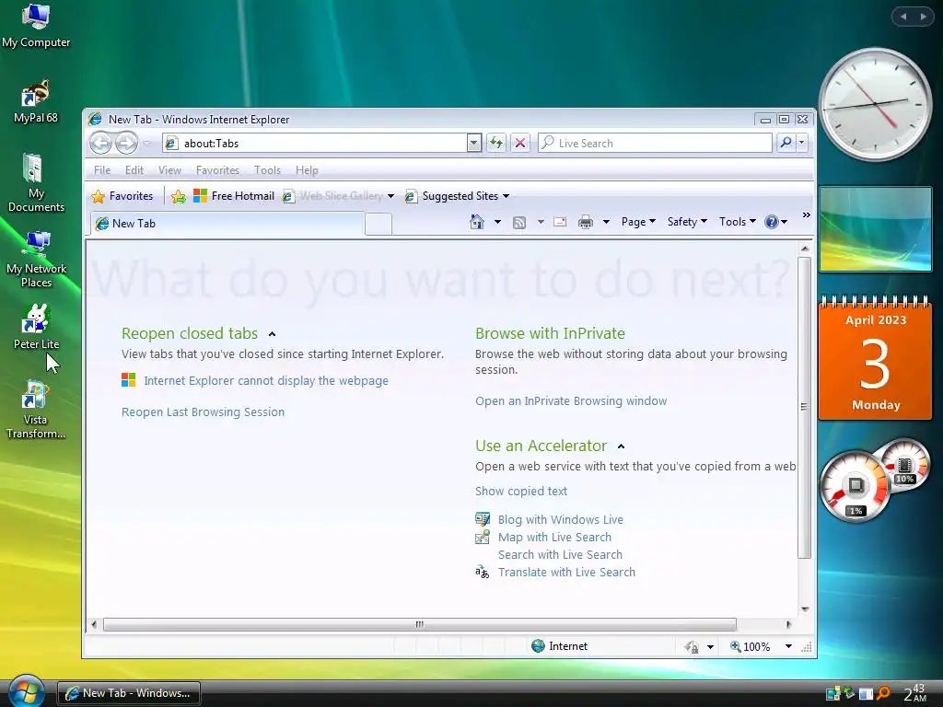The image size is (943, 707).
Task: Click the RSS Feeds toolbar icon
Action: (x=519, y=223)
